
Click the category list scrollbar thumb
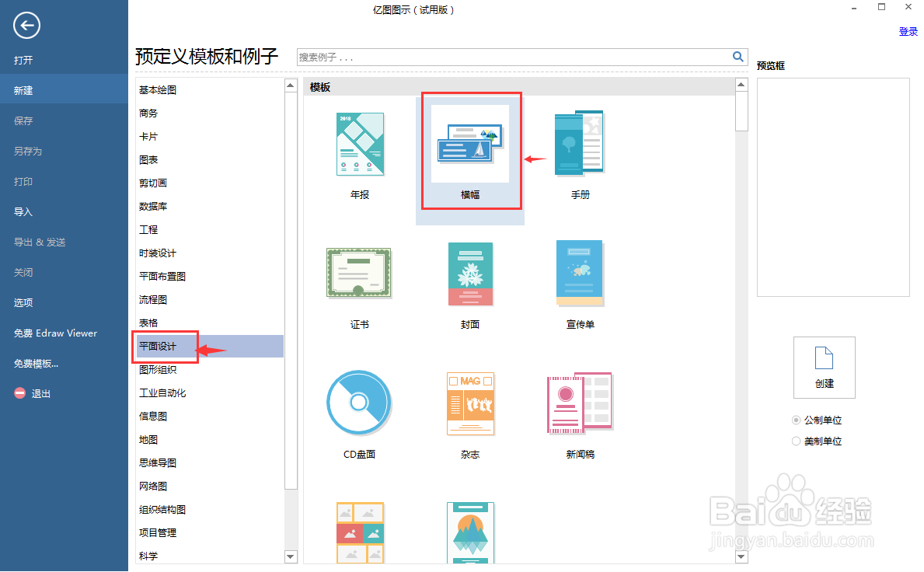[291, 291]
